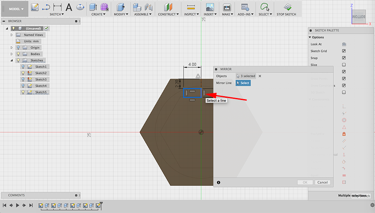
Task: Open the CREATE dropdown menu
Action: point(98,14)
